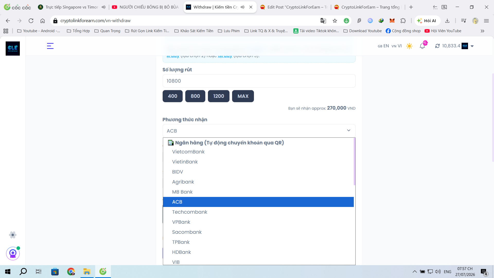The image size is (494, 278).
Task: Open the MetaMask fox extension
Action: [x=392, y=21]
